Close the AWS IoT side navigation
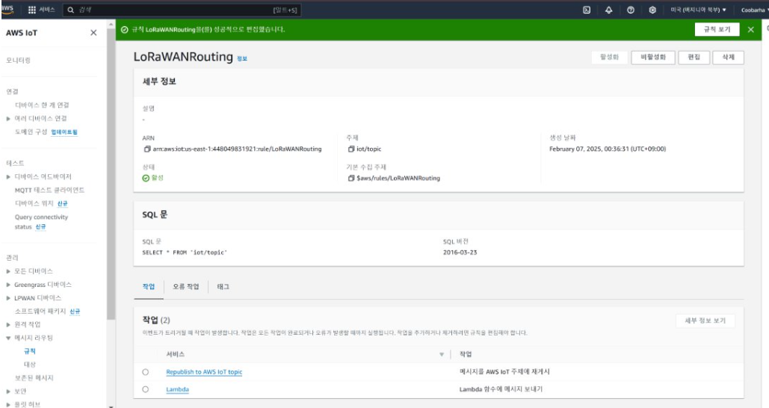Image resolution: width=769 pixels, height=408 pixels. [x=93, y=33]
